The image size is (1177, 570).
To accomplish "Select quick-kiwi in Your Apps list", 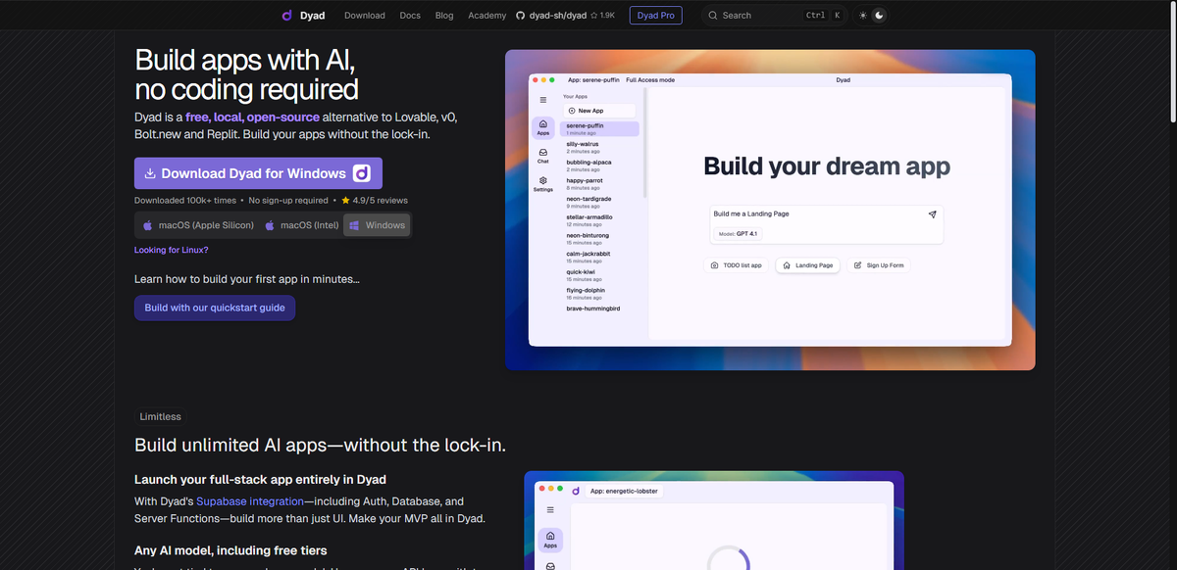I will pos(599,275).
